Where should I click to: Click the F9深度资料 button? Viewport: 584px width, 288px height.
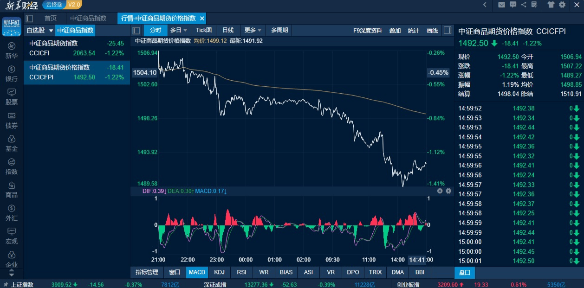(368, 31)
